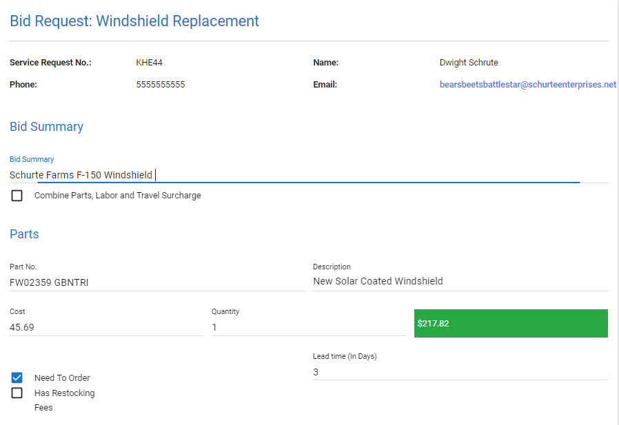Select the Description field with New Solar Coated Windshield
The width and height of the screenshot is (619, 425).
(460, 281)
